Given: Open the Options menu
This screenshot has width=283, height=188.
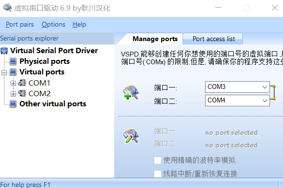Looking at the screenshot, I should pos(53,24).
